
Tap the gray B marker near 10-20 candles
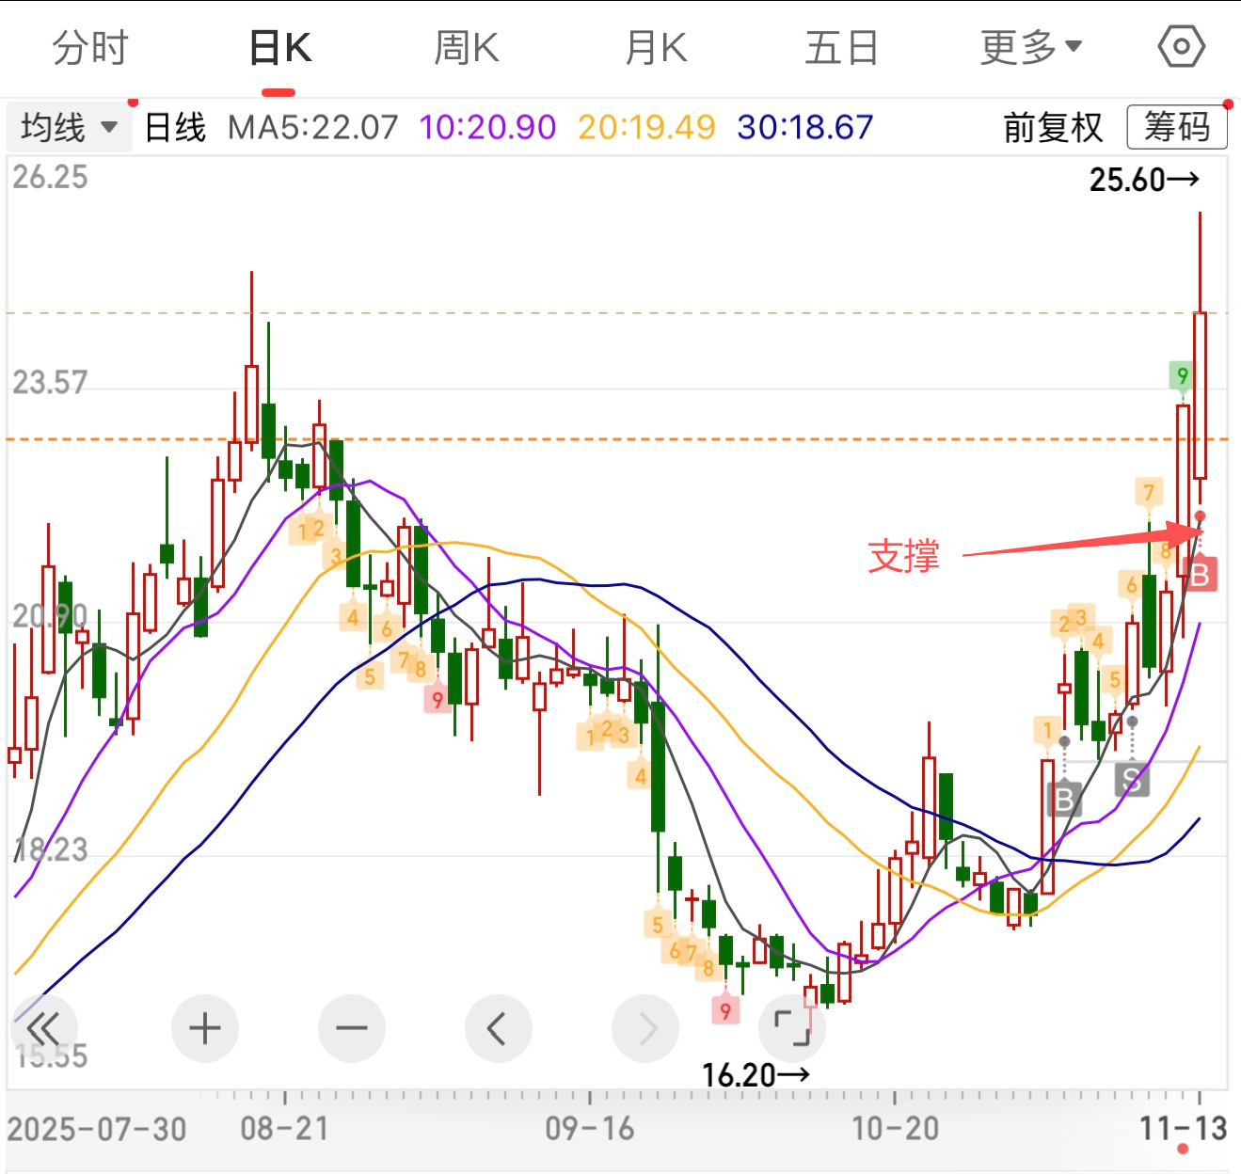click(1064, 799)
